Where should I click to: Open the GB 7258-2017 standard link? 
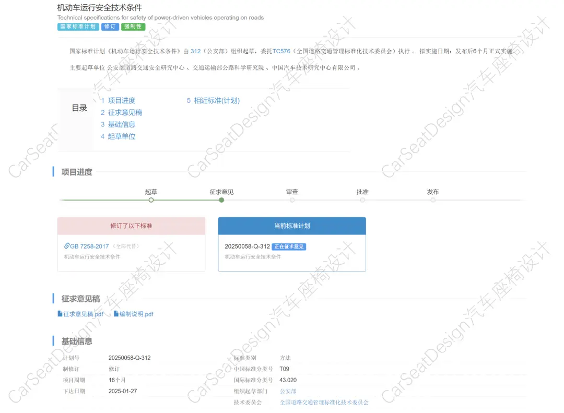pos(89,246)
